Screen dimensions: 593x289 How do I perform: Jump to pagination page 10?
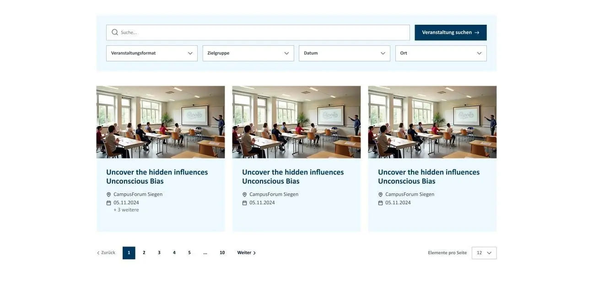222,253
